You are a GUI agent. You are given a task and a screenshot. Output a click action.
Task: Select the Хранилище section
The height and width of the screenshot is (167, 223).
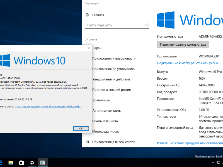[x=101, y=100]
